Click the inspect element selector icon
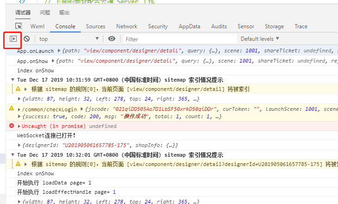 coord(19,26)
